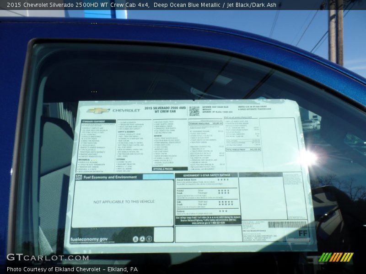Click the Chevrolet bowtie logo on sticker
Viewport: 366px width, 274px height.
tap(98, 111)
